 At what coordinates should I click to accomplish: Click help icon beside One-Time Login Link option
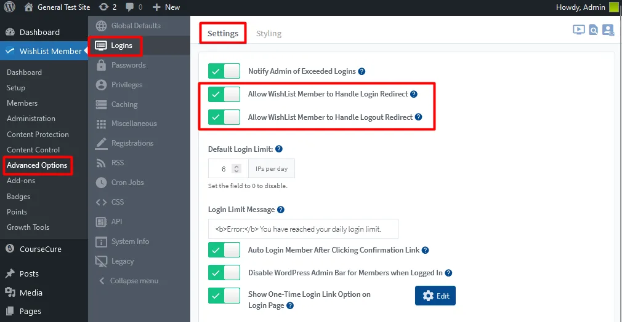tap(291, 305)
